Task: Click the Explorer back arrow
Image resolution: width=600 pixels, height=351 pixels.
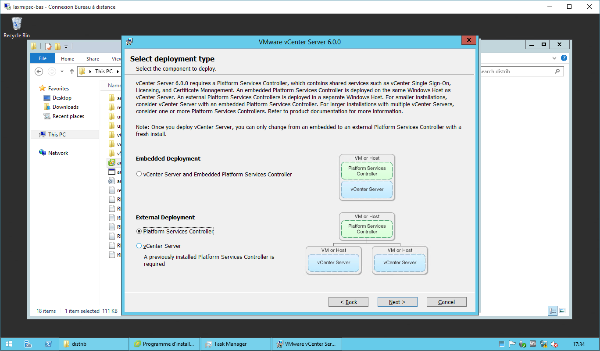Action: (39, 72)
